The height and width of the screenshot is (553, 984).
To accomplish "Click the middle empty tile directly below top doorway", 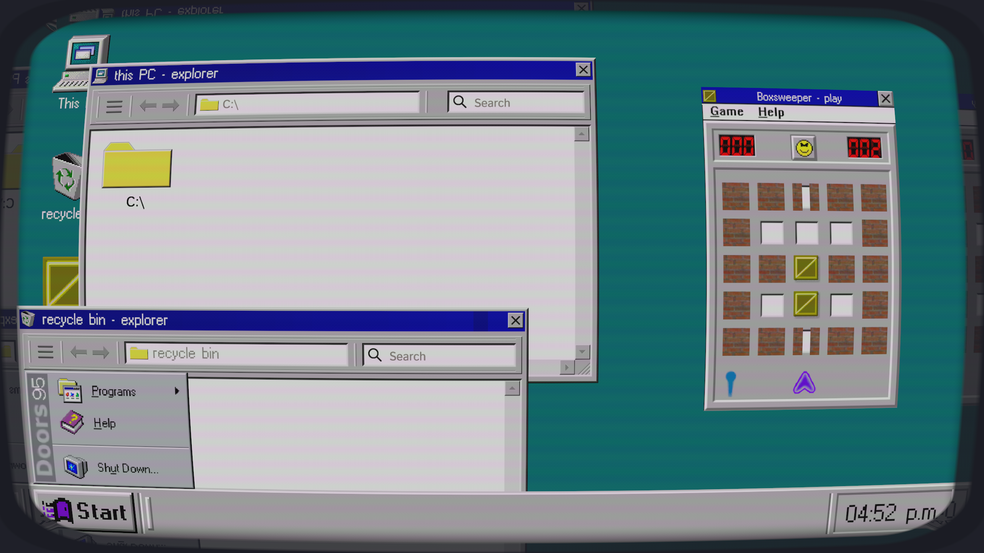I will tap(806, 233).
